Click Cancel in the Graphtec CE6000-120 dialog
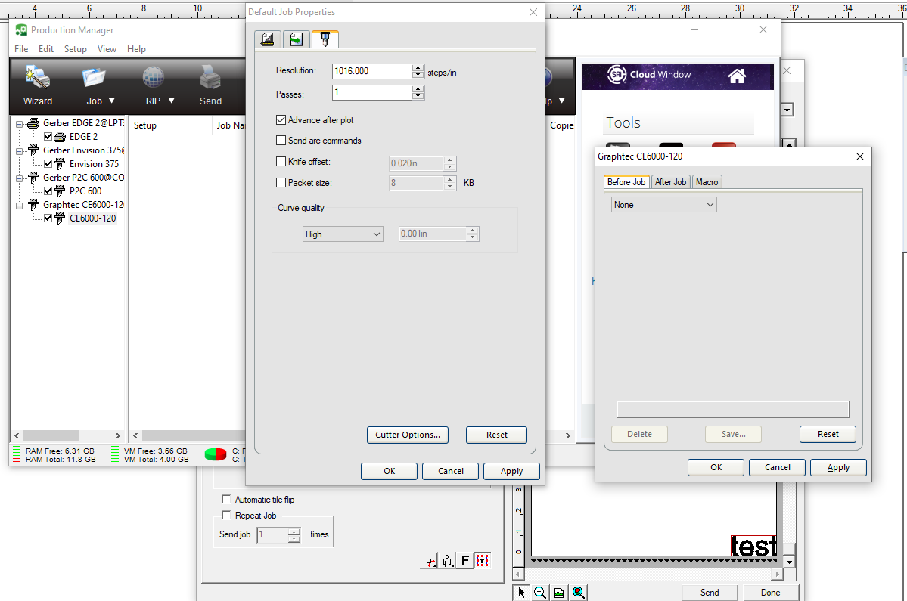907x601 pixels. 778,467
